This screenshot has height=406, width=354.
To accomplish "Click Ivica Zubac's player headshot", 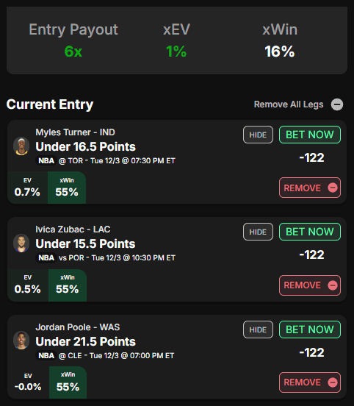I will (x=21, y=243).
